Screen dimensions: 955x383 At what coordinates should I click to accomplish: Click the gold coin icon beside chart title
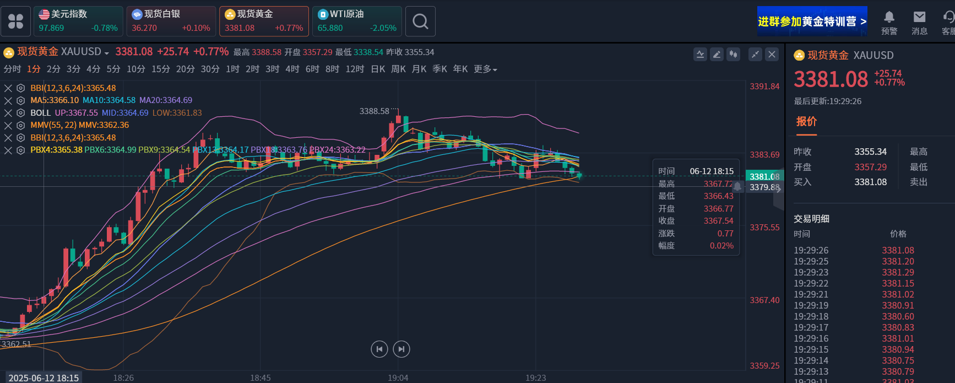pos(9,52)
